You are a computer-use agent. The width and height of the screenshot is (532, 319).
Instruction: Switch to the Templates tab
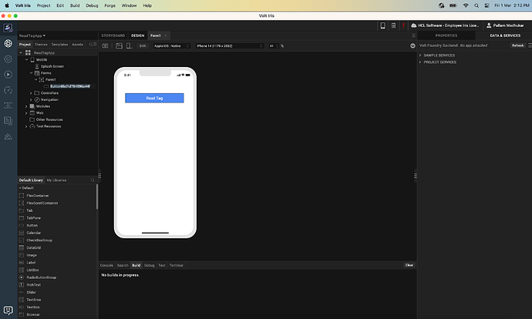pos(59,45)
